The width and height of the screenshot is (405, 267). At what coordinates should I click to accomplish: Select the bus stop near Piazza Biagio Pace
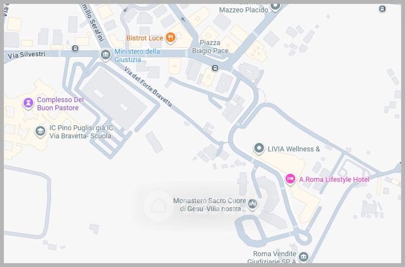[215, 68]
